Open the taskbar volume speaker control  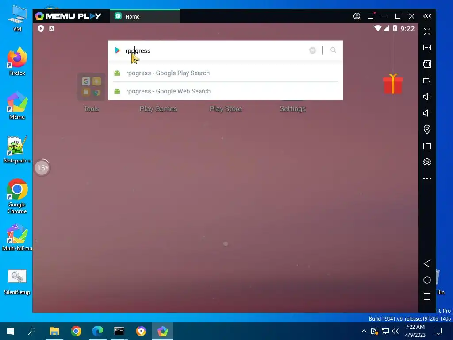click(396, 331)
